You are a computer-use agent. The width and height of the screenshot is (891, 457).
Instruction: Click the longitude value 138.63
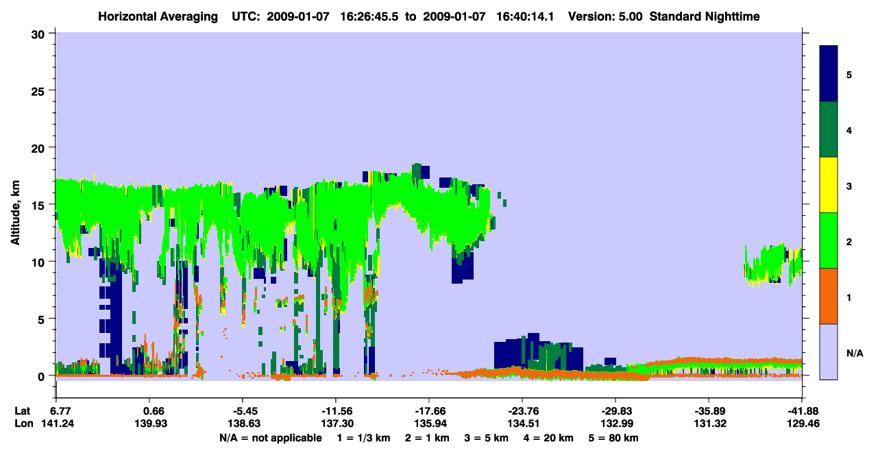(x=243, y=424)
